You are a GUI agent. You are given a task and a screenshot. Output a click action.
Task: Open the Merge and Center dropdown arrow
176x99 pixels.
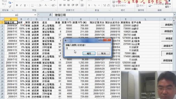(84, 5)
